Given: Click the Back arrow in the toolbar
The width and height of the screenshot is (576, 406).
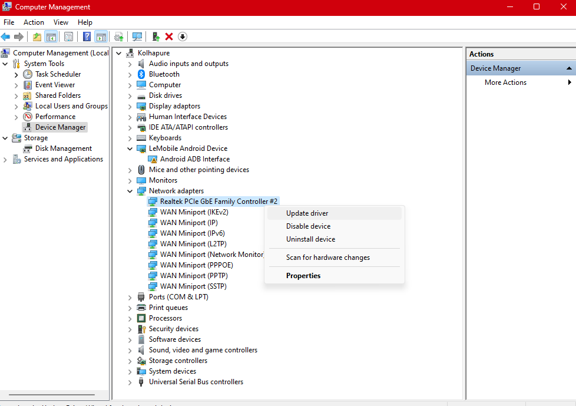Looking at the screenshot, I should [x=5, y=37].
